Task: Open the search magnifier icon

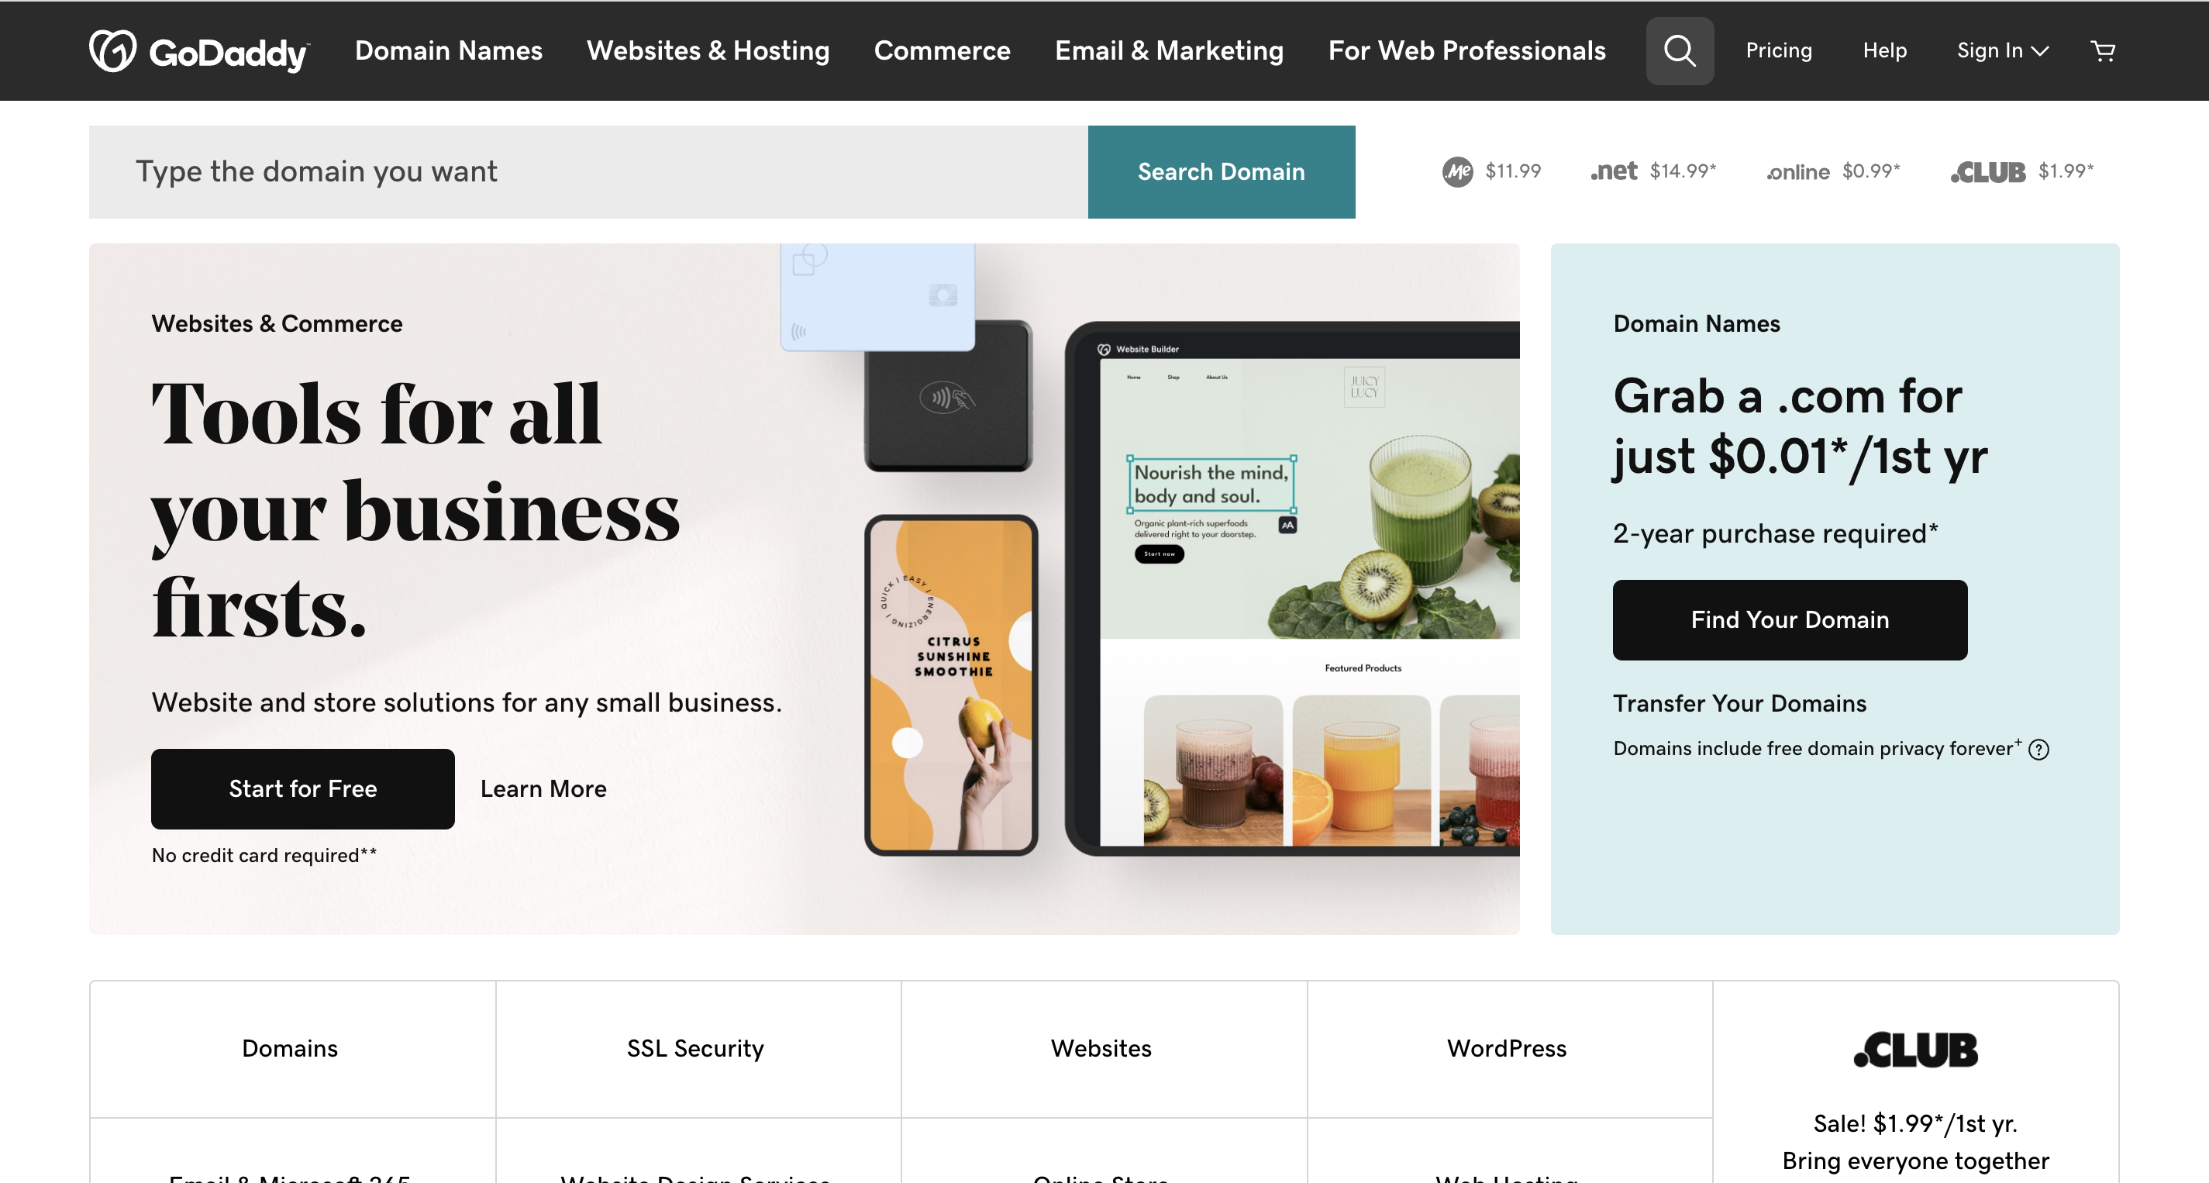Action: click(x=1679, y=50)
